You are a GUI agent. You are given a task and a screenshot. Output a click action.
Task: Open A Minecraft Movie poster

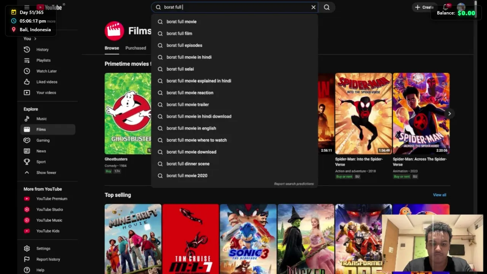133,239
